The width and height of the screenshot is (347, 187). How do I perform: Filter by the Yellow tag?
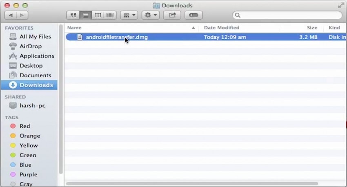(x=30, y=146)
